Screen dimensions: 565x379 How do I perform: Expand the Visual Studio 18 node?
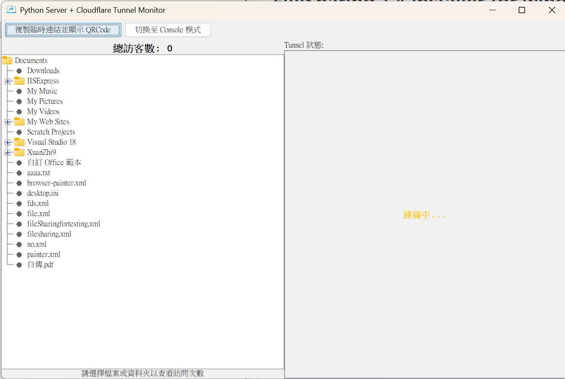click(x=7, y=142)
